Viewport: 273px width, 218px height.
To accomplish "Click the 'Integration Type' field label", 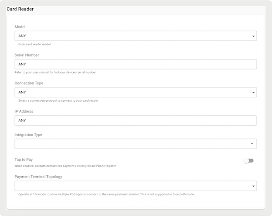I will pos(28,135).
